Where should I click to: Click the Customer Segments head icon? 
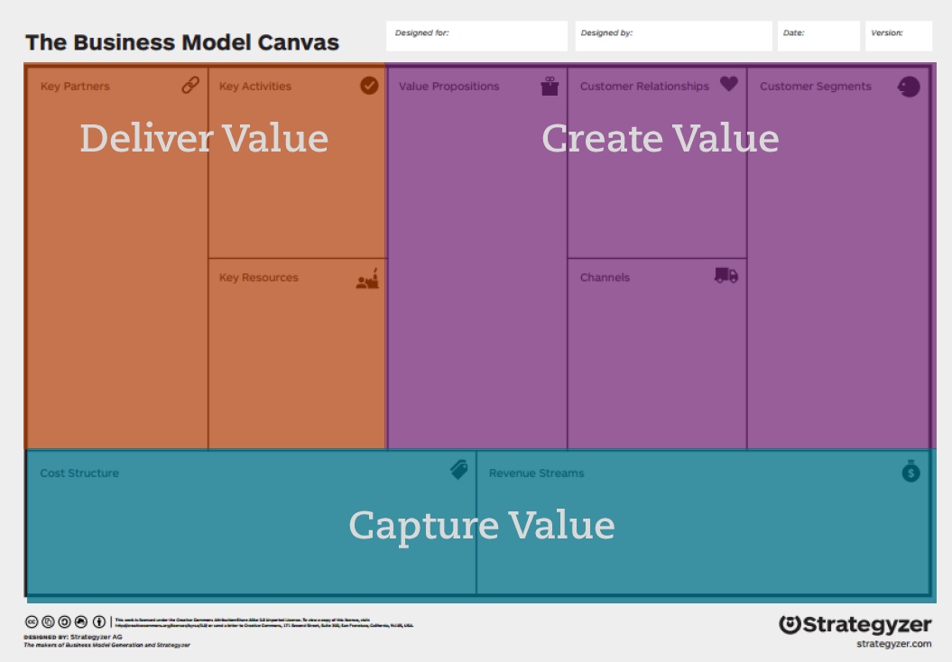(x=909, y=87)
